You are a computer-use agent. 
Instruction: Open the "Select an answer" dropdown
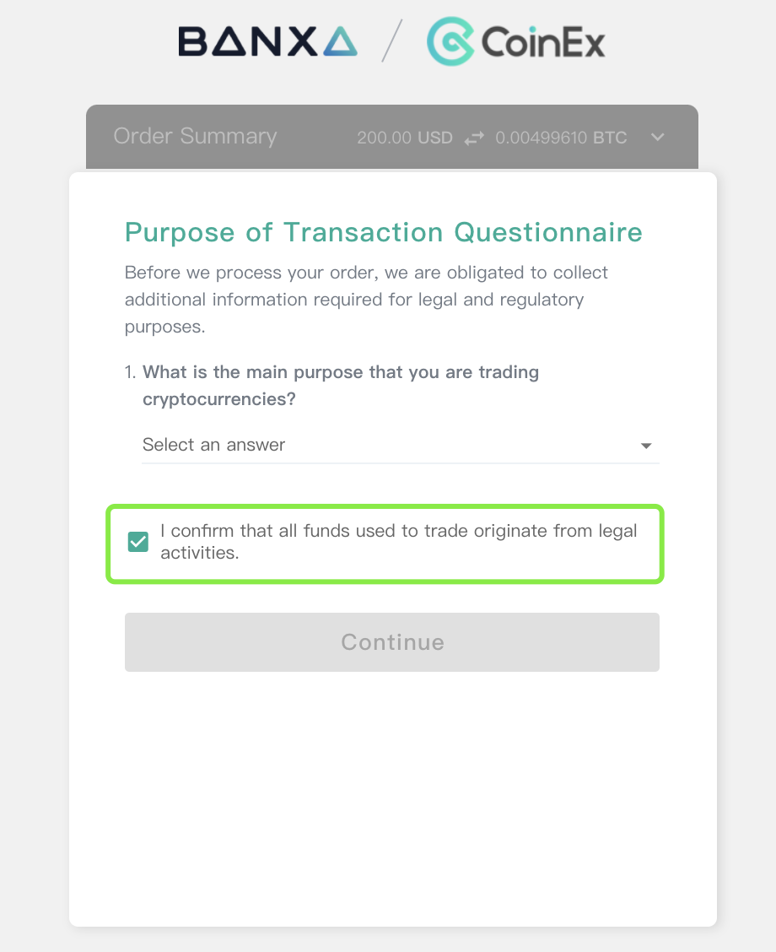388,445
